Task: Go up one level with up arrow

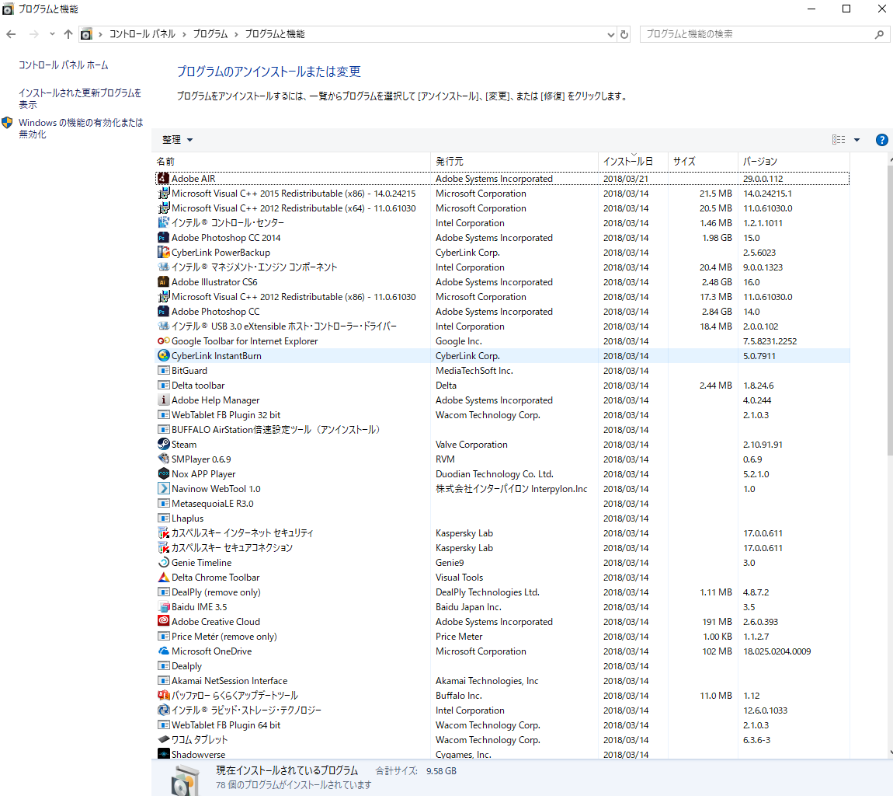Action: pyautogui.click(x=68, y=34)
